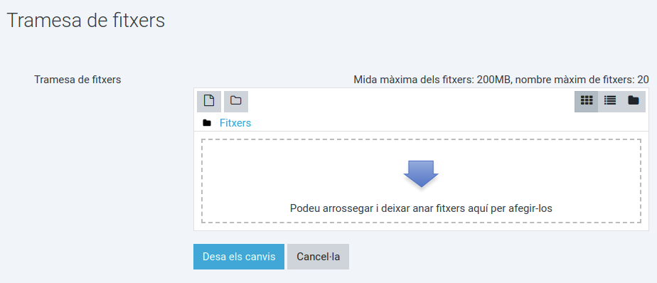Viewport: 657px width, 283px height.
Task: Click inside the dashed file drop area
Action: tap(421, 181)
